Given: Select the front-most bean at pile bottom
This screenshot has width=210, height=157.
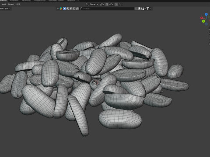Looking at the screenshot, I should [120, 119].
